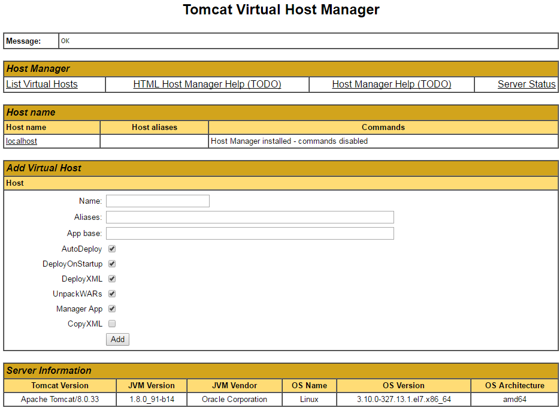The image size is (560, 408).
Task: Click the 'Commands' column header
Action: click(383, 127)
